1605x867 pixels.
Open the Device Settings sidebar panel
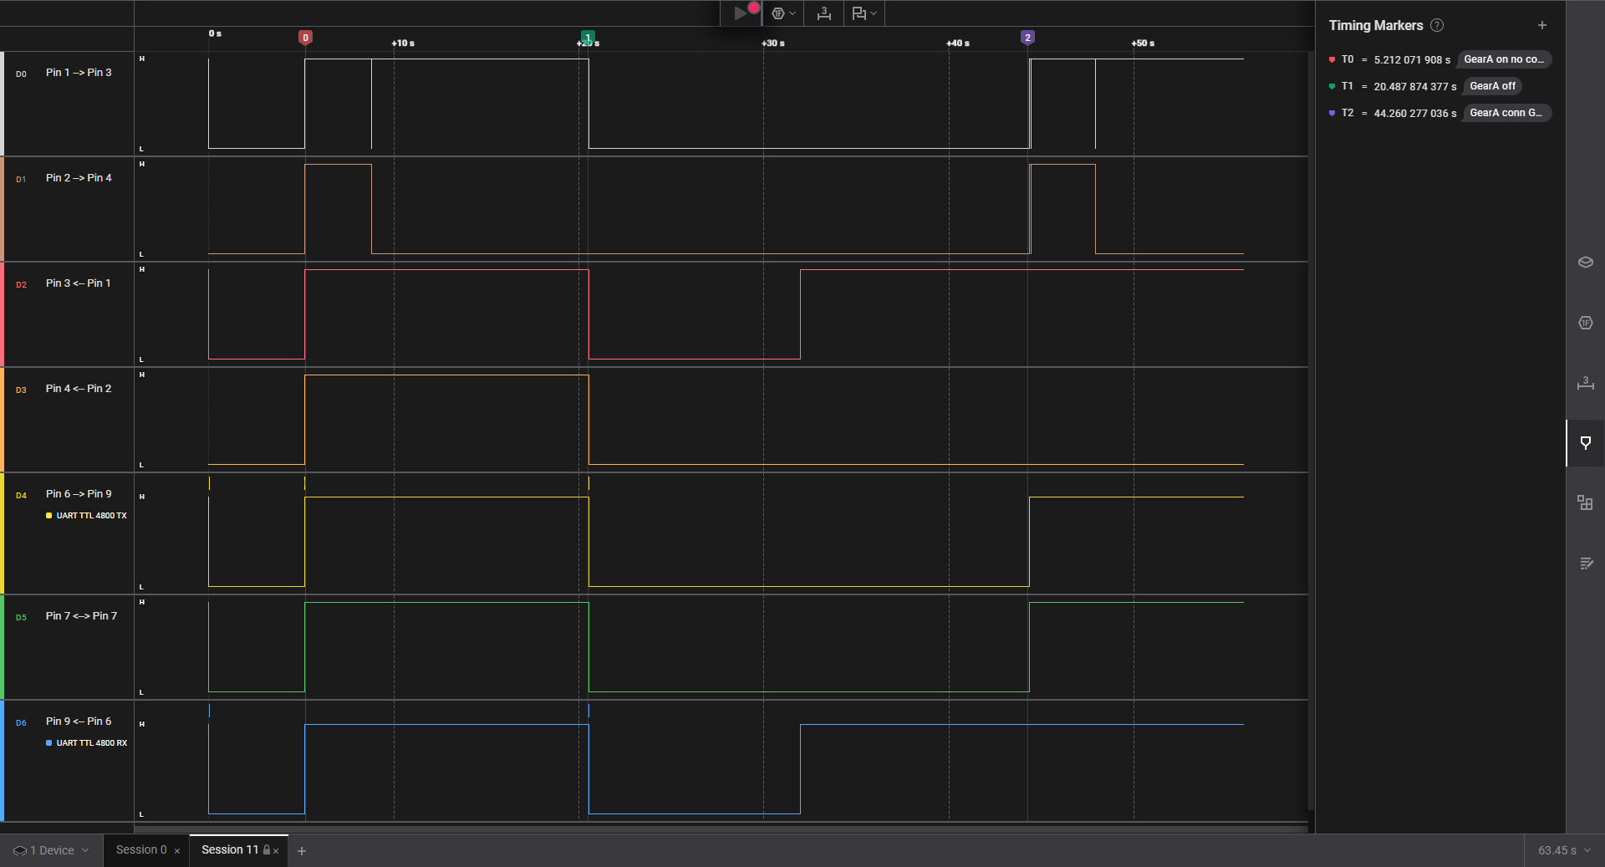tap(1585, 263)
